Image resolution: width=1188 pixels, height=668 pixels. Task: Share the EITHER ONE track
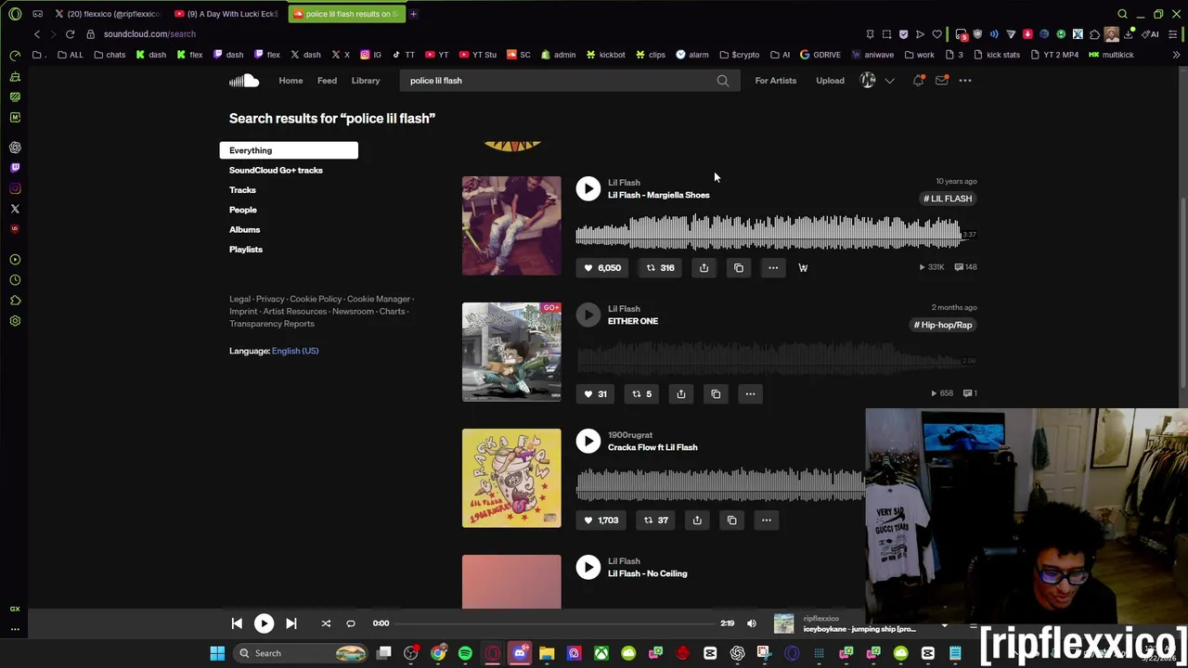[680, 393]
